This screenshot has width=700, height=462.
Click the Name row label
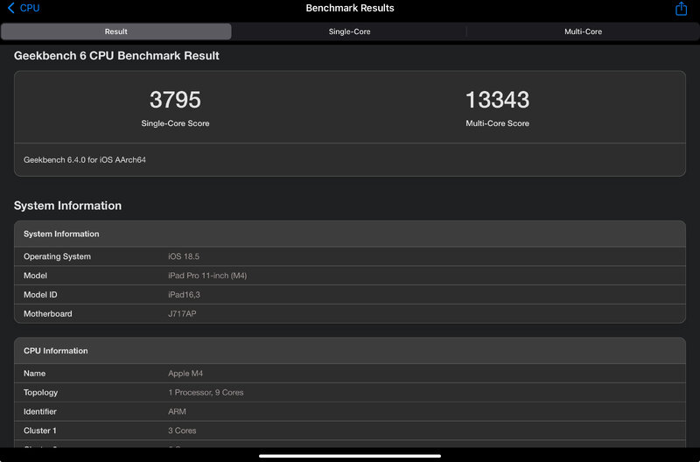point(34,374)
